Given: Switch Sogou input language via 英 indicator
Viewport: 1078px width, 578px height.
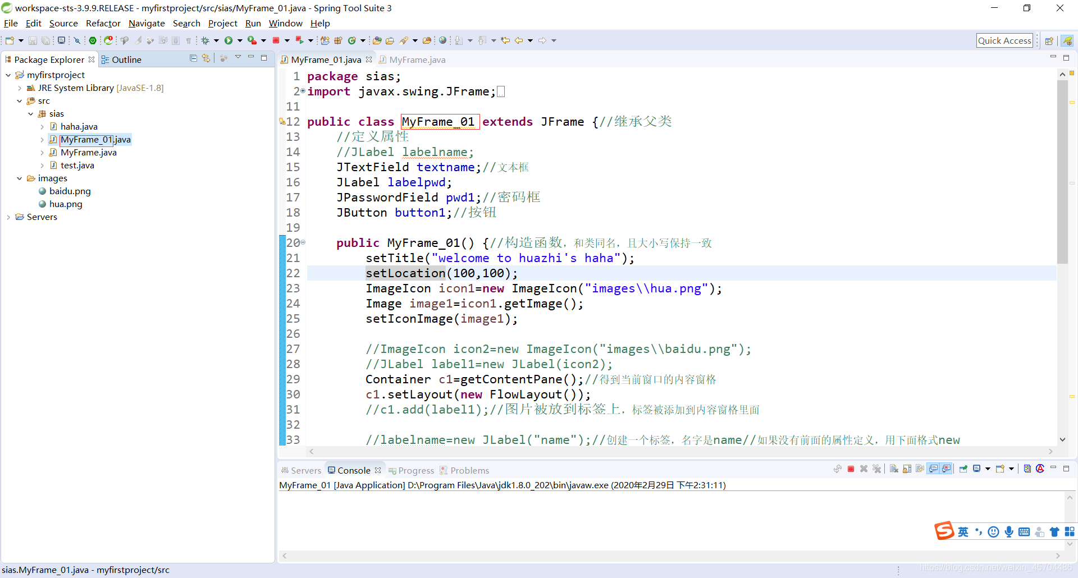Looking at the screenshot, I should point(963,531).
